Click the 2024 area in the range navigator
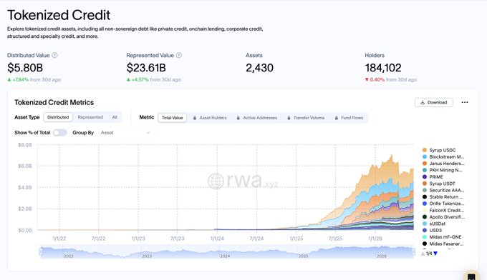Viewport: 487px width, 280px height. (x=225, y=256)
